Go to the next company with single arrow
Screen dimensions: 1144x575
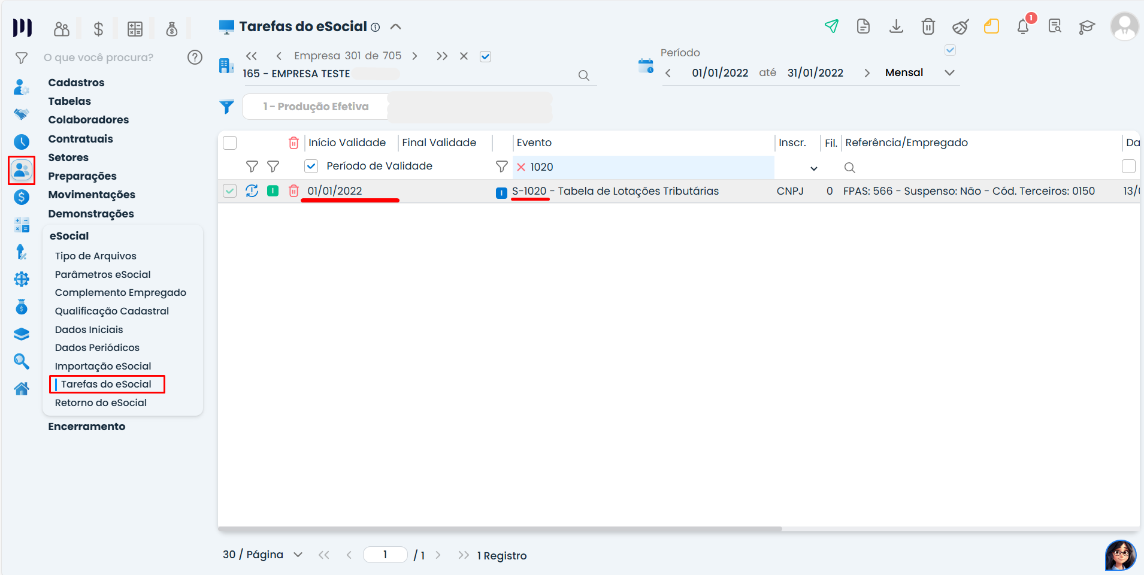[x=414, y=56]
